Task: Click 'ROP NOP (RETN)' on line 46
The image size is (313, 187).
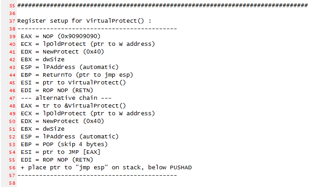Action: [68, 90]
